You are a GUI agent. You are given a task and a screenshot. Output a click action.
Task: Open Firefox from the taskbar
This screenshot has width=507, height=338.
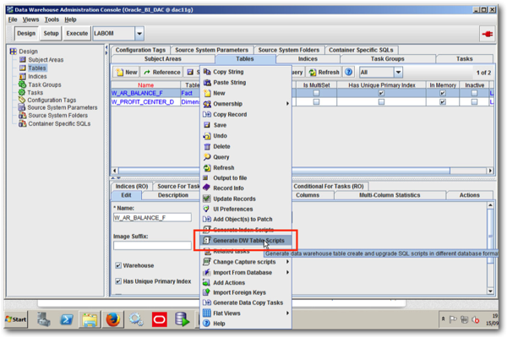tap(113, 319)
